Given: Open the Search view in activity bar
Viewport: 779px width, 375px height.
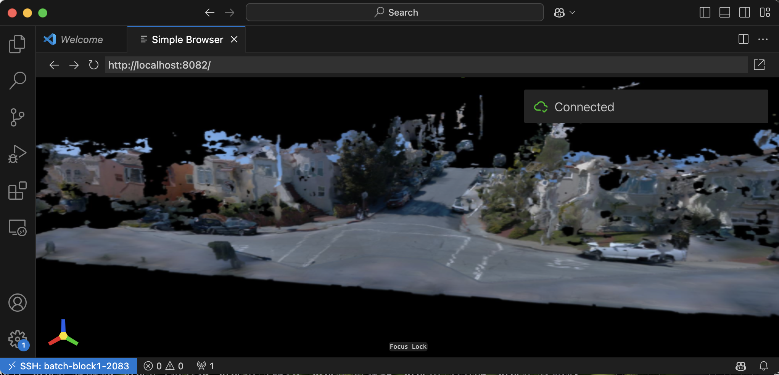Looking at the screenshot, I should pyautogui.click(x=17, y=81).
